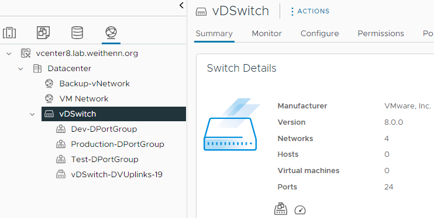Image resolution: width=434 pixels, height=218 pixels.
Task: Click the vDSwitch page title
Action: point(240,11)
